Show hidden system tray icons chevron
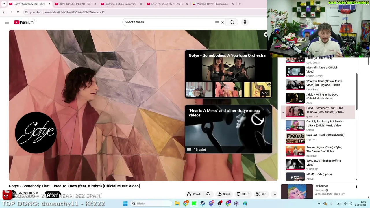 319,203
